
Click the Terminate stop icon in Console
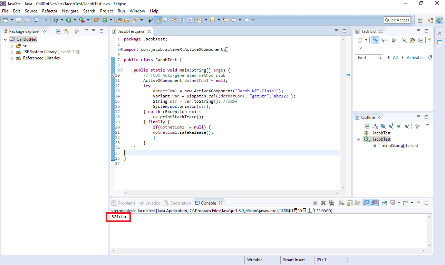coord(316,203)
